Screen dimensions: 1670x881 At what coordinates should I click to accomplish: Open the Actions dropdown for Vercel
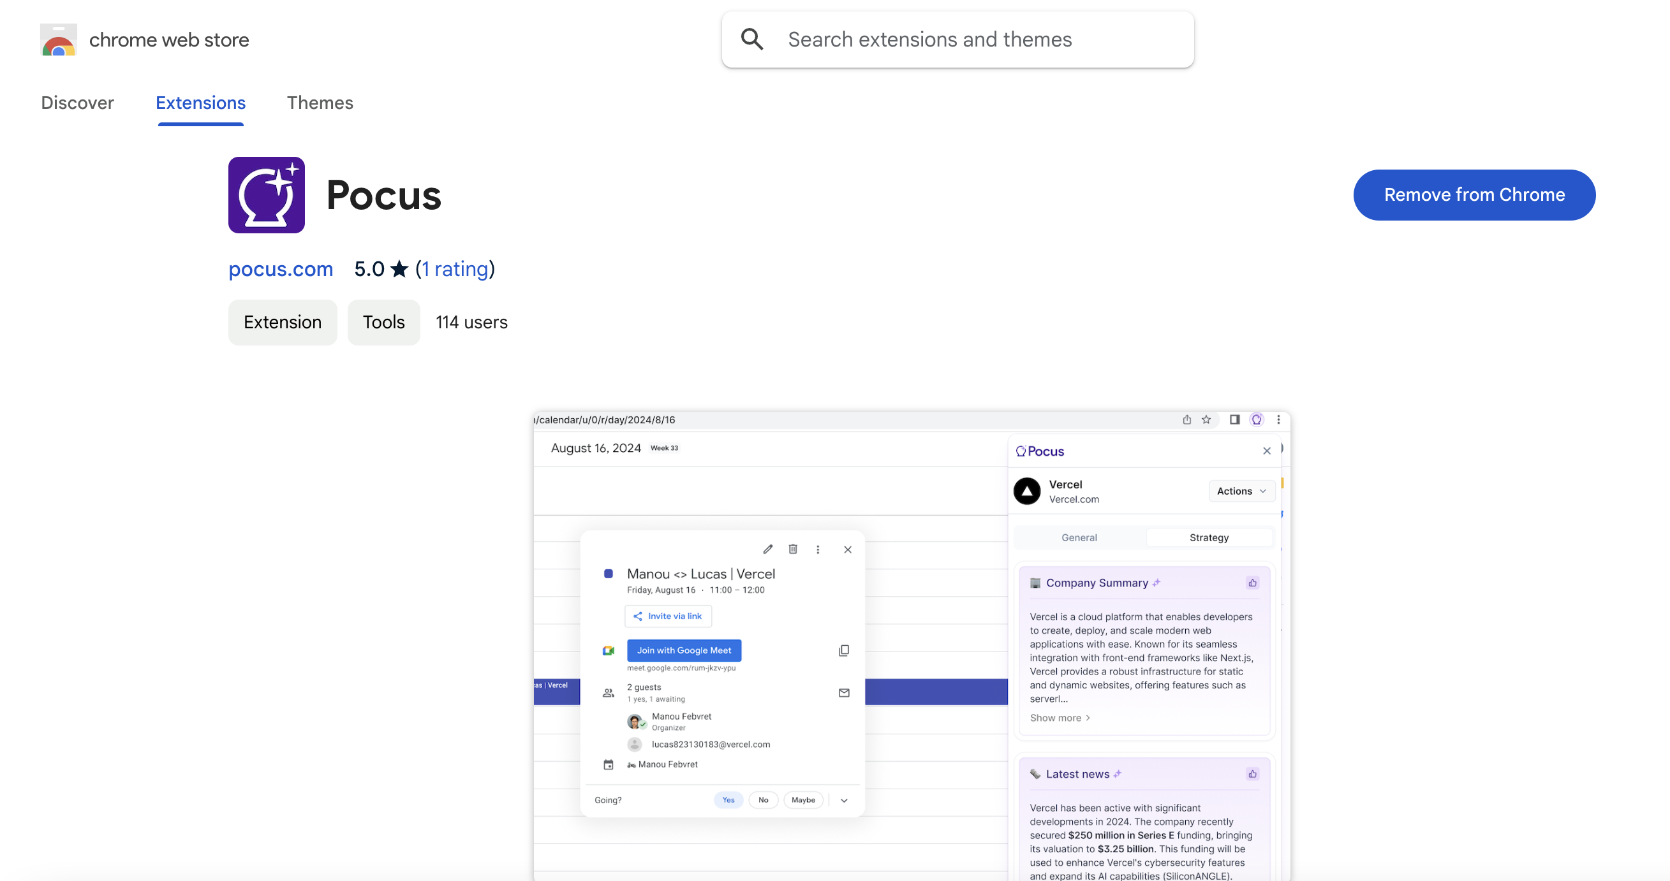click(1241, 491)
